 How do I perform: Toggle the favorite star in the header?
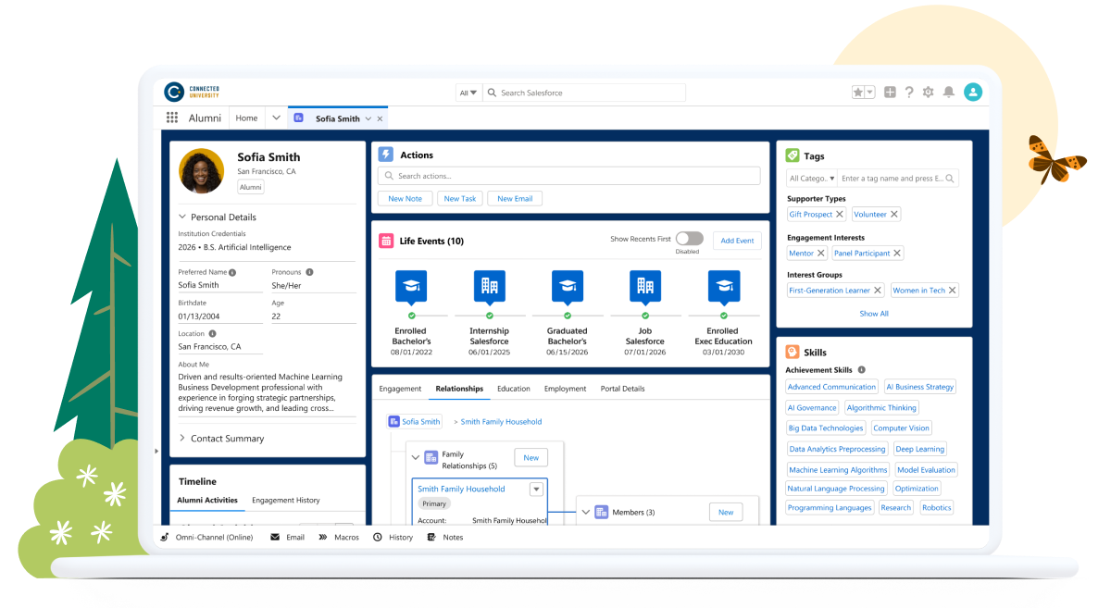[858, 92]
